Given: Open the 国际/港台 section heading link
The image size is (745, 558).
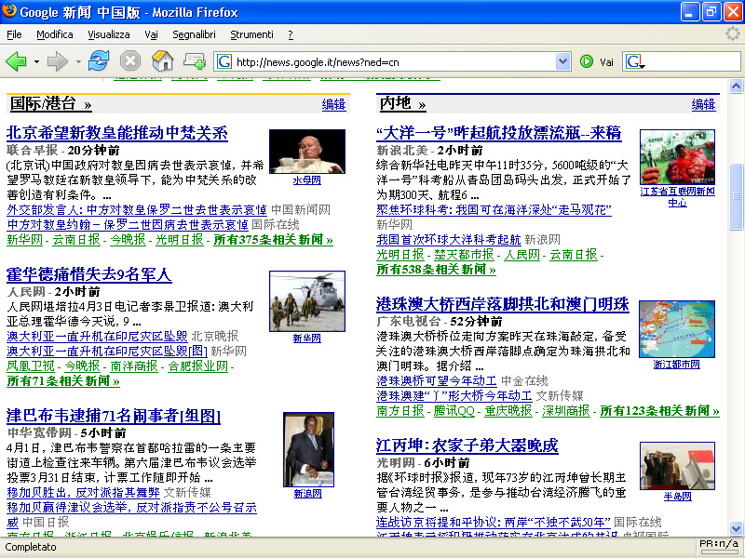Looking at the screenshot, I should click(51, 103).
